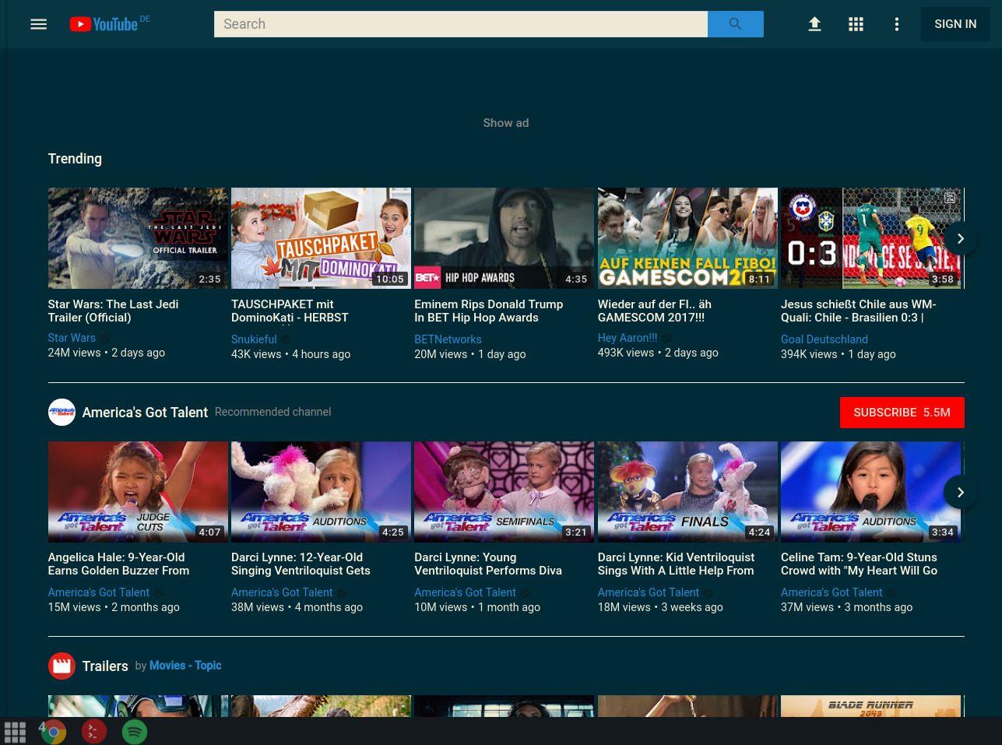
Task: Open title 'TAUSCHPAKET mit DominoKati - HERBST'
Action: (x=290, y=311)
